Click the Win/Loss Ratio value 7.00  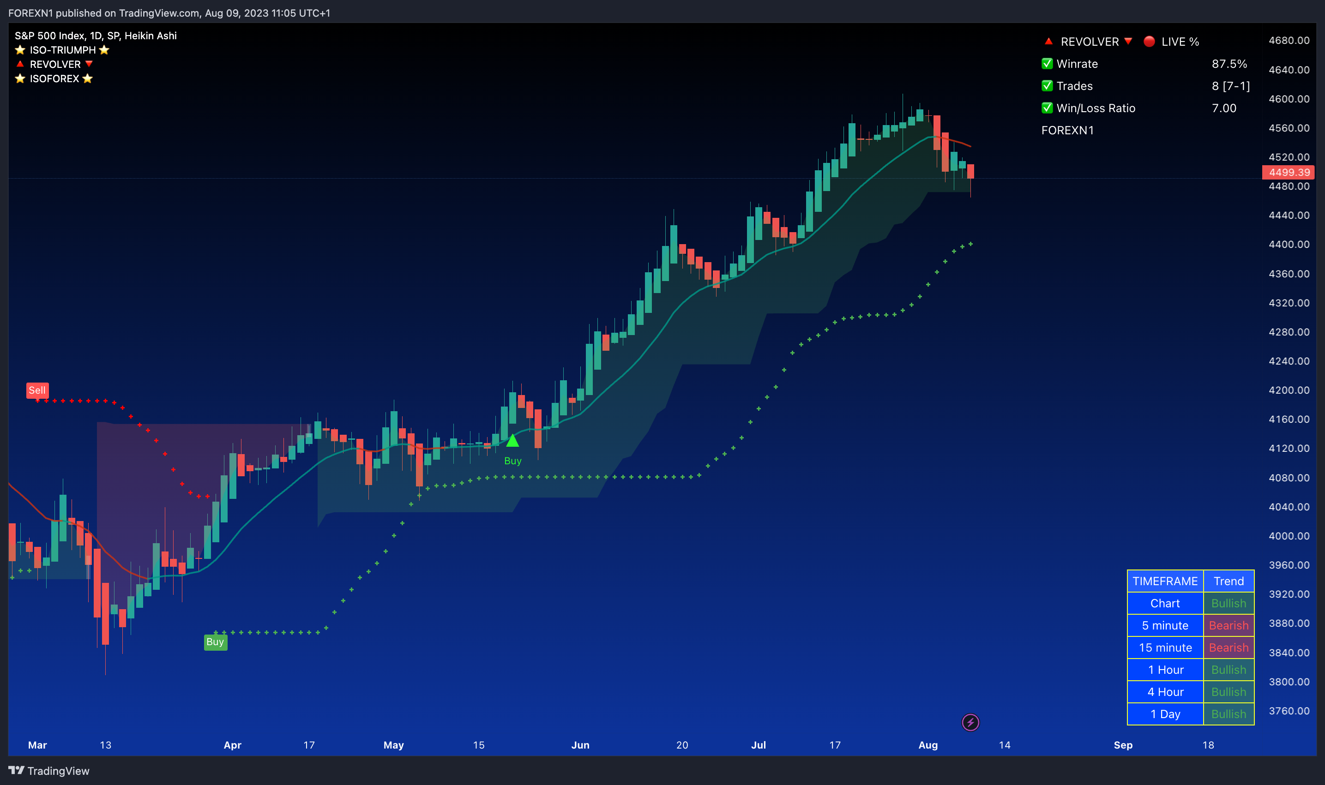point(1224,108)
